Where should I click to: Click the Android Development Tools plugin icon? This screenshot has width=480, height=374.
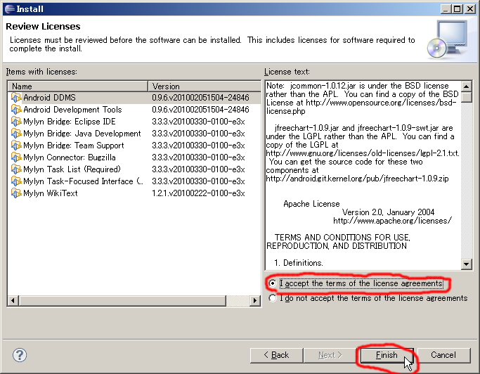click(16, 110)
